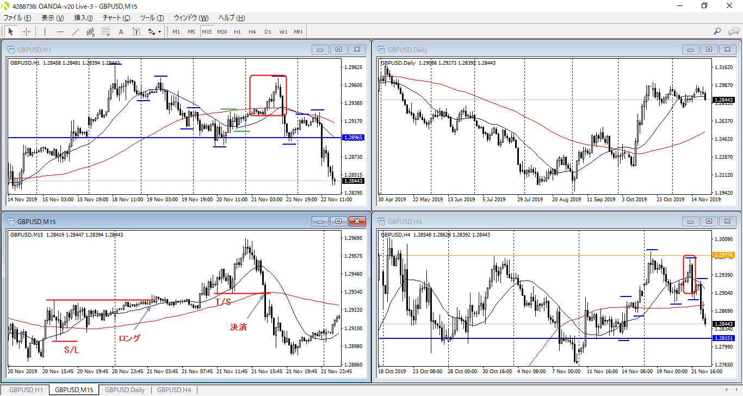
Task: Click the GBPUSD,Daily chart window title icon
Action: (x=381, y=49)
